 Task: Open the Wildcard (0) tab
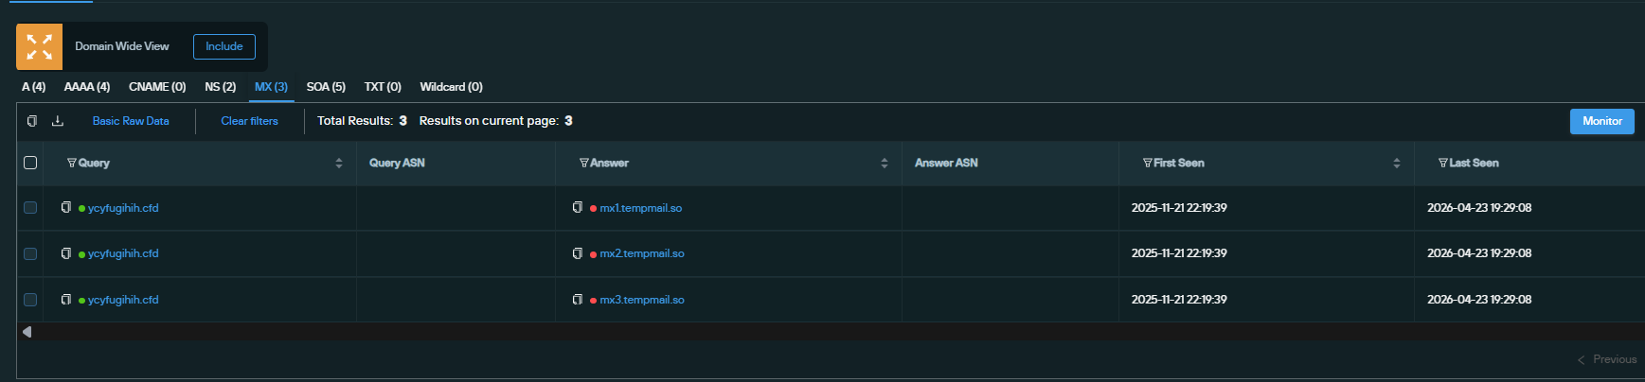click(x=452, y=87)
